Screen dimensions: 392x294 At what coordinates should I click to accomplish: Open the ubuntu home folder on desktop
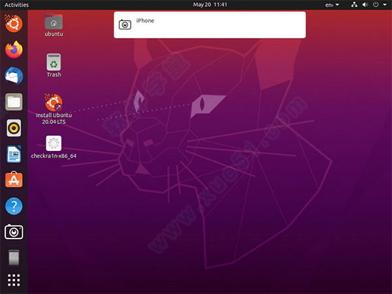point(54,25)
